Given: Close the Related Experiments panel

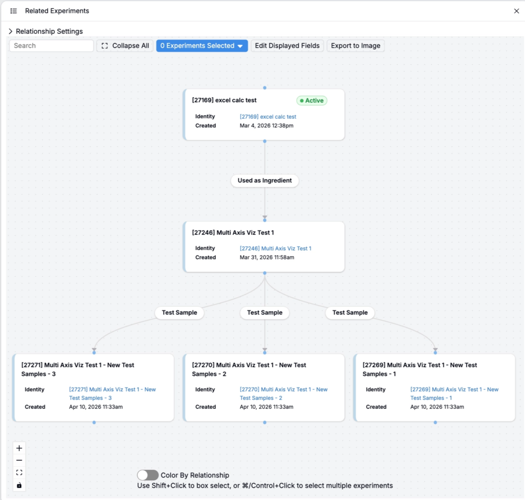Looking at the screenshot, I should [x=516, y=11].
